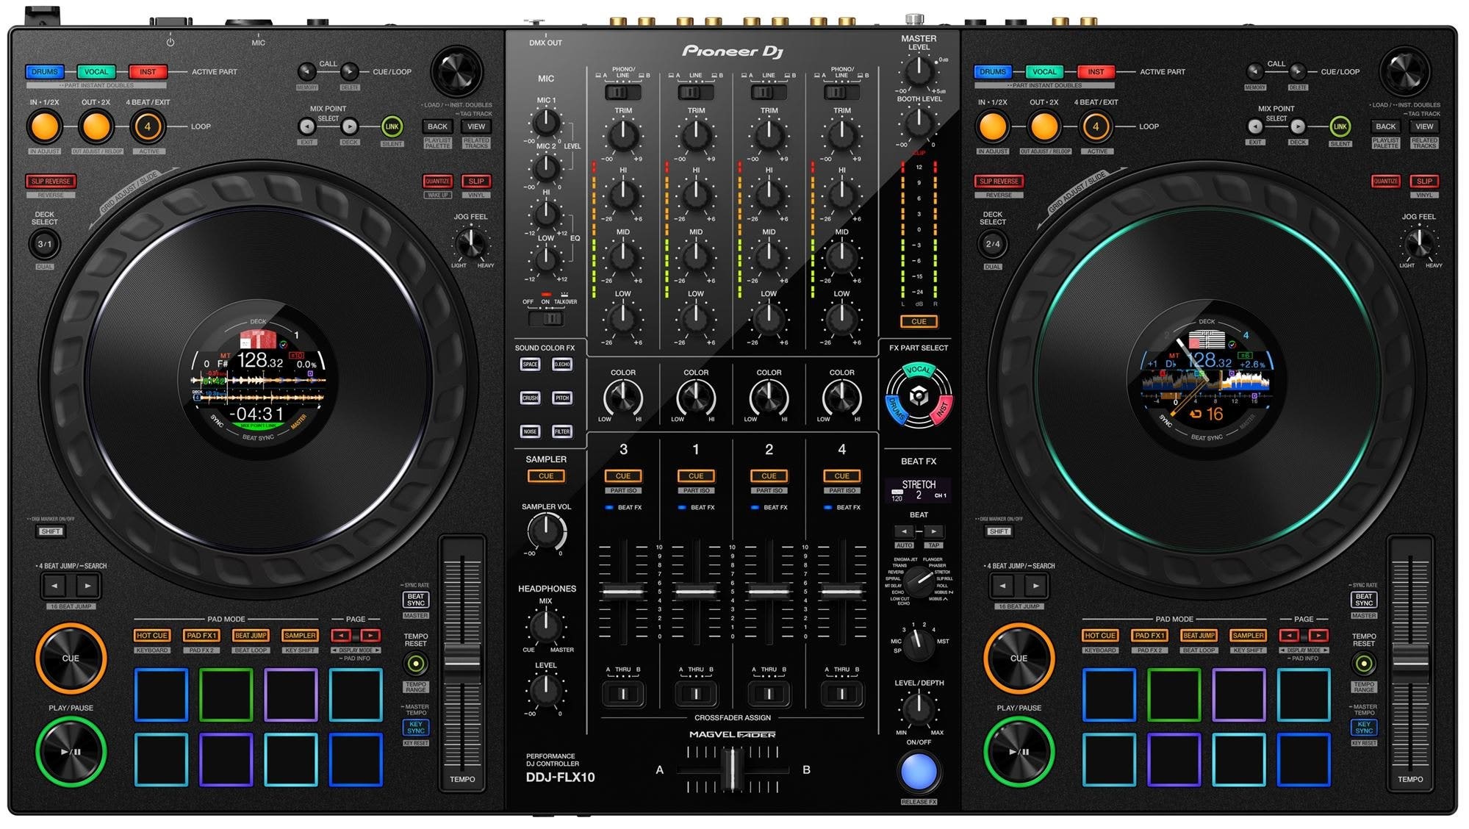Tap the right deck round CUE button
Viewport: 1469px width, 829px height.
click(1019, 658)
